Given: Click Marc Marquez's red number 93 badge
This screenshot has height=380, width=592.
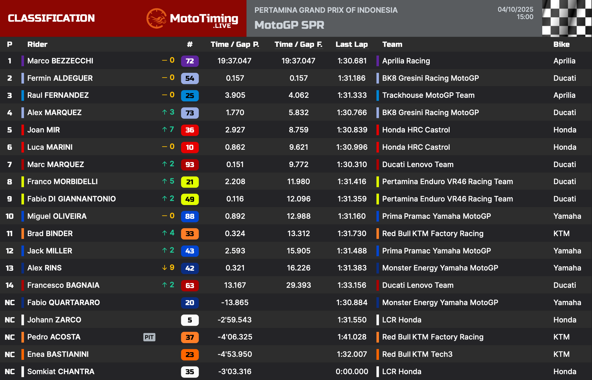Looking at the screenshot, I should (190, 165).
